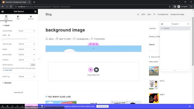Click the responsive device icon beside Width

click(9, 35)
